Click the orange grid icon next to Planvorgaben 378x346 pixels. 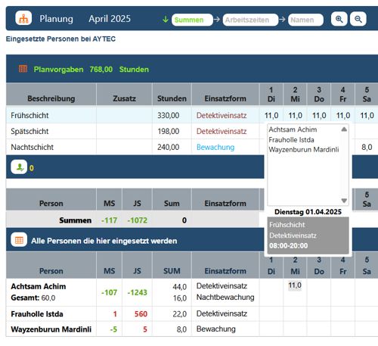[23, 69]
